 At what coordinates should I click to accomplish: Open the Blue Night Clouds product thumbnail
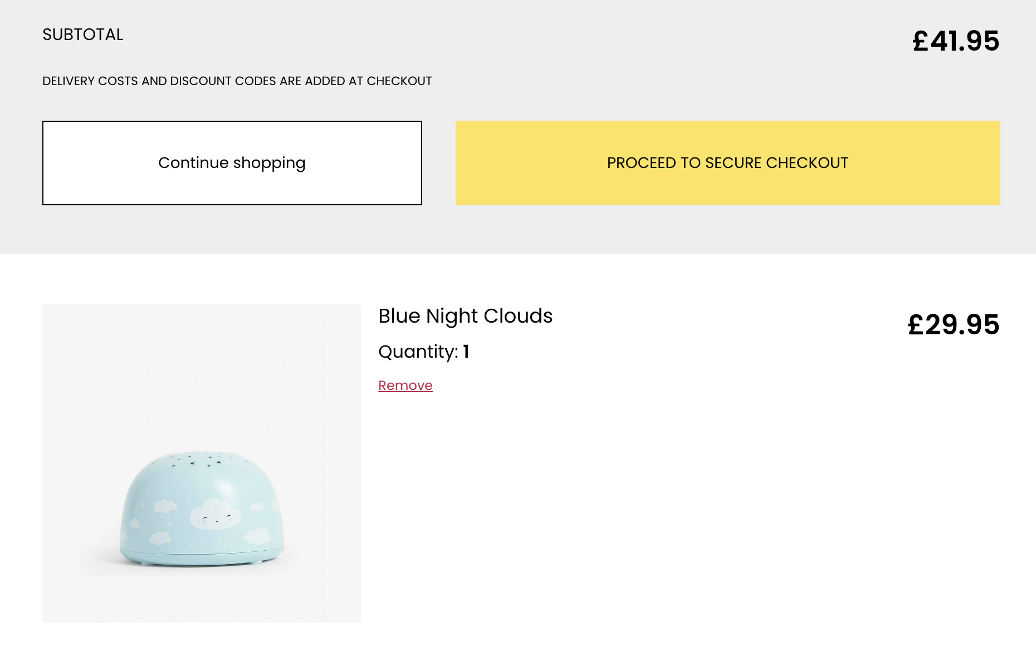point(202,463)
